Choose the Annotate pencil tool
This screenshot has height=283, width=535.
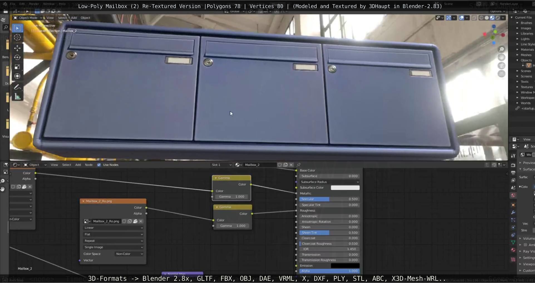tap(17, 87)
